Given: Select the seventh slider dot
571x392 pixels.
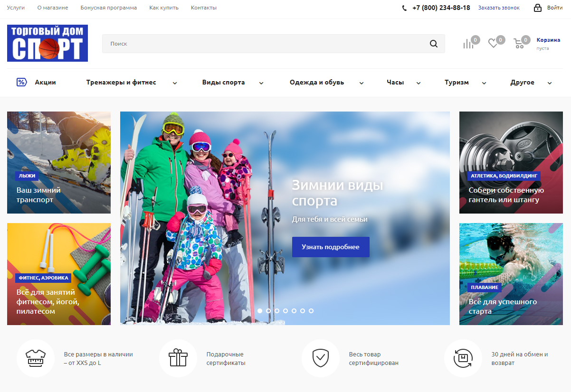Looking at the screenshot, I should click(311, 311).
